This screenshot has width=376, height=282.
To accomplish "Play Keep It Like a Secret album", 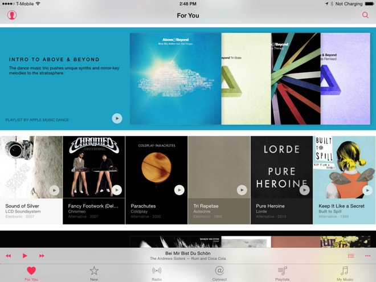I will [x=367, y=190].
